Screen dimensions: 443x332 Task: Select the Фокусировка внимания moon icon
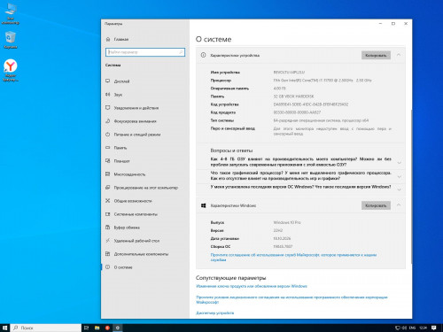(108, 121)
